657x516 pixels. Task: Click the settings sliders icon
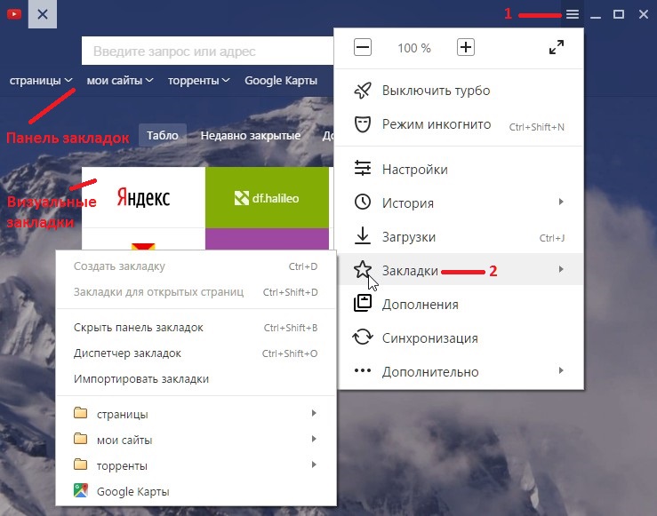tap(363, 168)
